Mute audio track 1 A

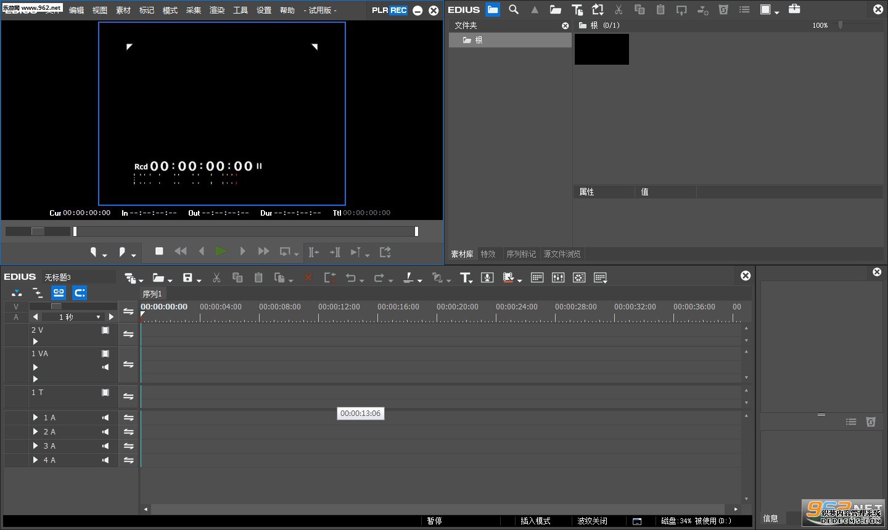[105, 418]
